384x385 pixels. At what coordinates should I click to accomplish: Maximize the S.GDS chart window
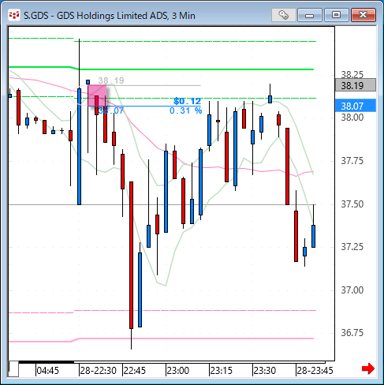336,15
